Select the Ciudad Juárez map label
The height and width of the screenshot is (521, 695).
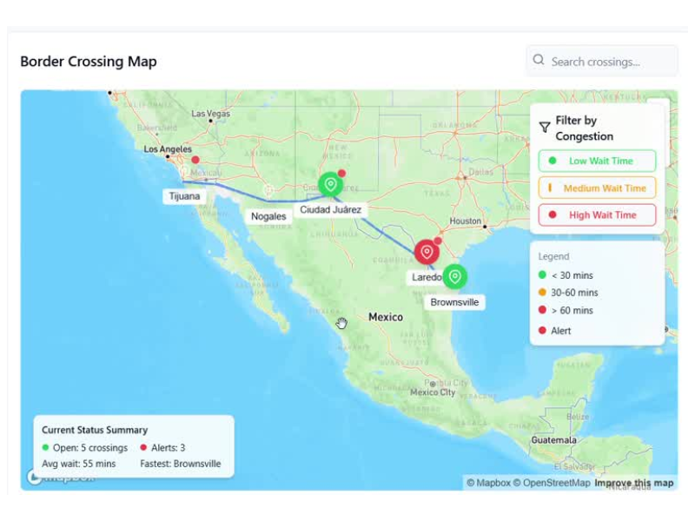coord(331,209)
